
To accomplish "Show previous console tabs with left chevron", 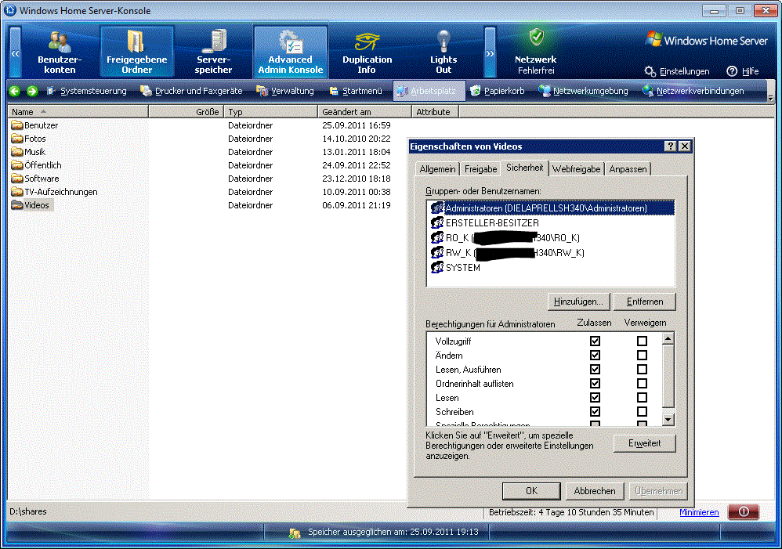I will pyautogui.click(x=16, y=52).
